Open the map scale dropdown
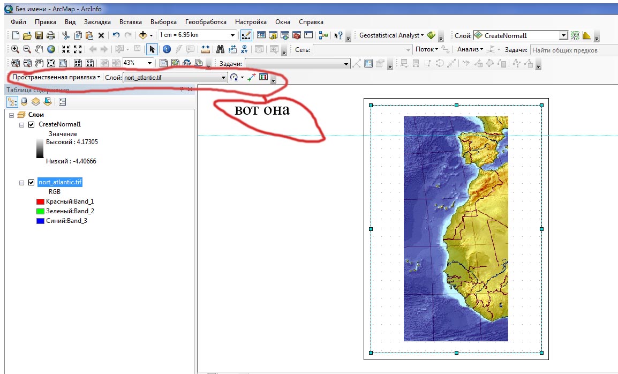 point(232,35)
